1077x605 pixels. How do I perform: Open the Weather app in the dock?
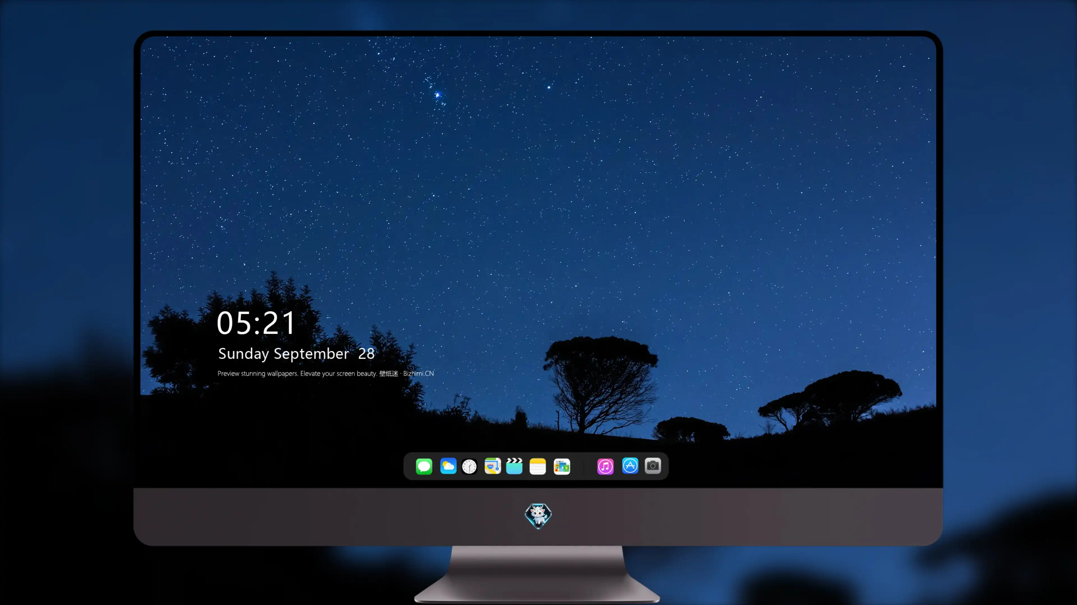pos(448,466)
